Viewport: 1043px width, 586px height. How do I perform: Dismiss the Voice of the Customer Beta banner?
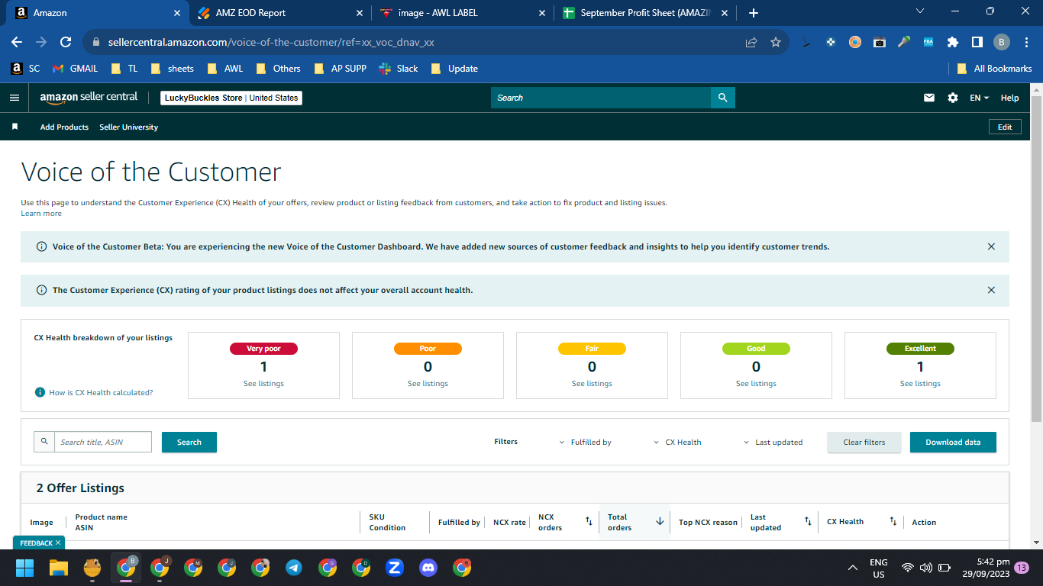(x=991, y=246)
